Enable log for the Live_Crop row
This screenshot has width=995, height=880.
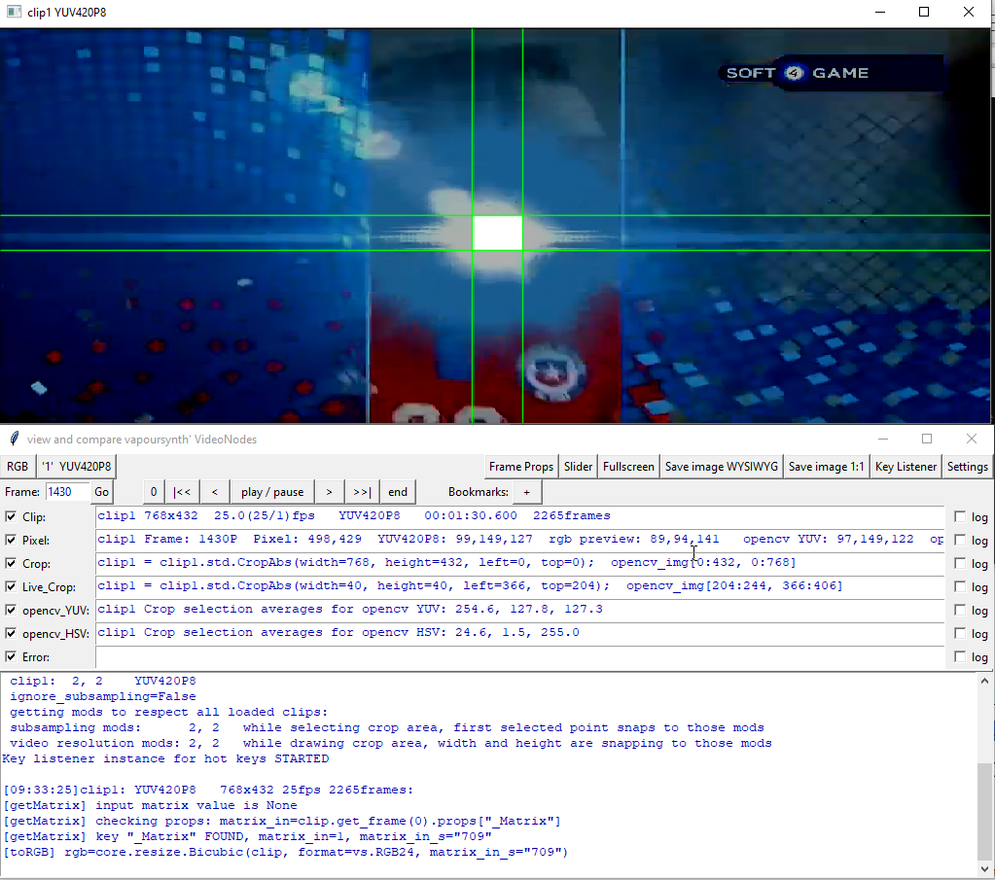point(960,587)
